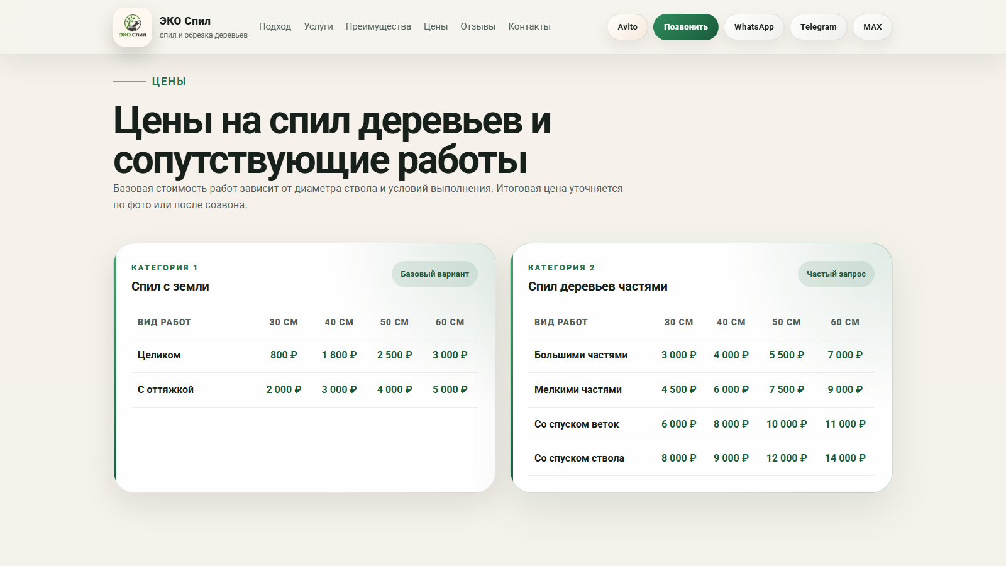Image resolution: width=1006 pixels, height=566 pixels.
Task: Click the Целиком row label
Action: pyautogui.click(x=159, y=355)
